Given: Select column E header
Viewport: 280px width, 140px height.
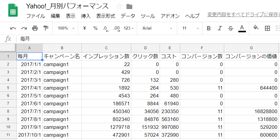Looking at the screenshot, I should pyautogui.click(x=170, y=48).
